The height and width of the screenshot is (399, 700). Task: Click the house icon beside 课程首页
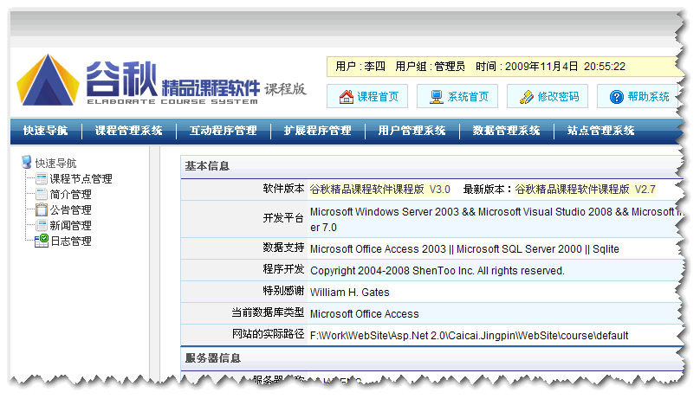[346, 97]
